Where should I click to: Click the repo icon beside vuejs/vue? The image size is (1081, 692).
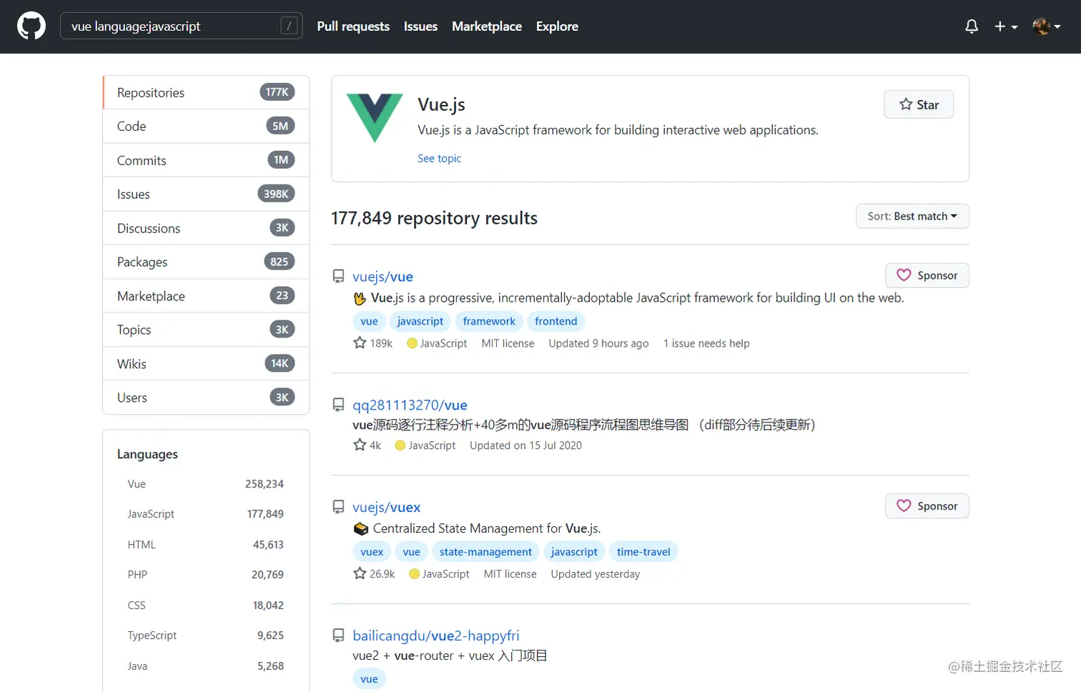338,276
